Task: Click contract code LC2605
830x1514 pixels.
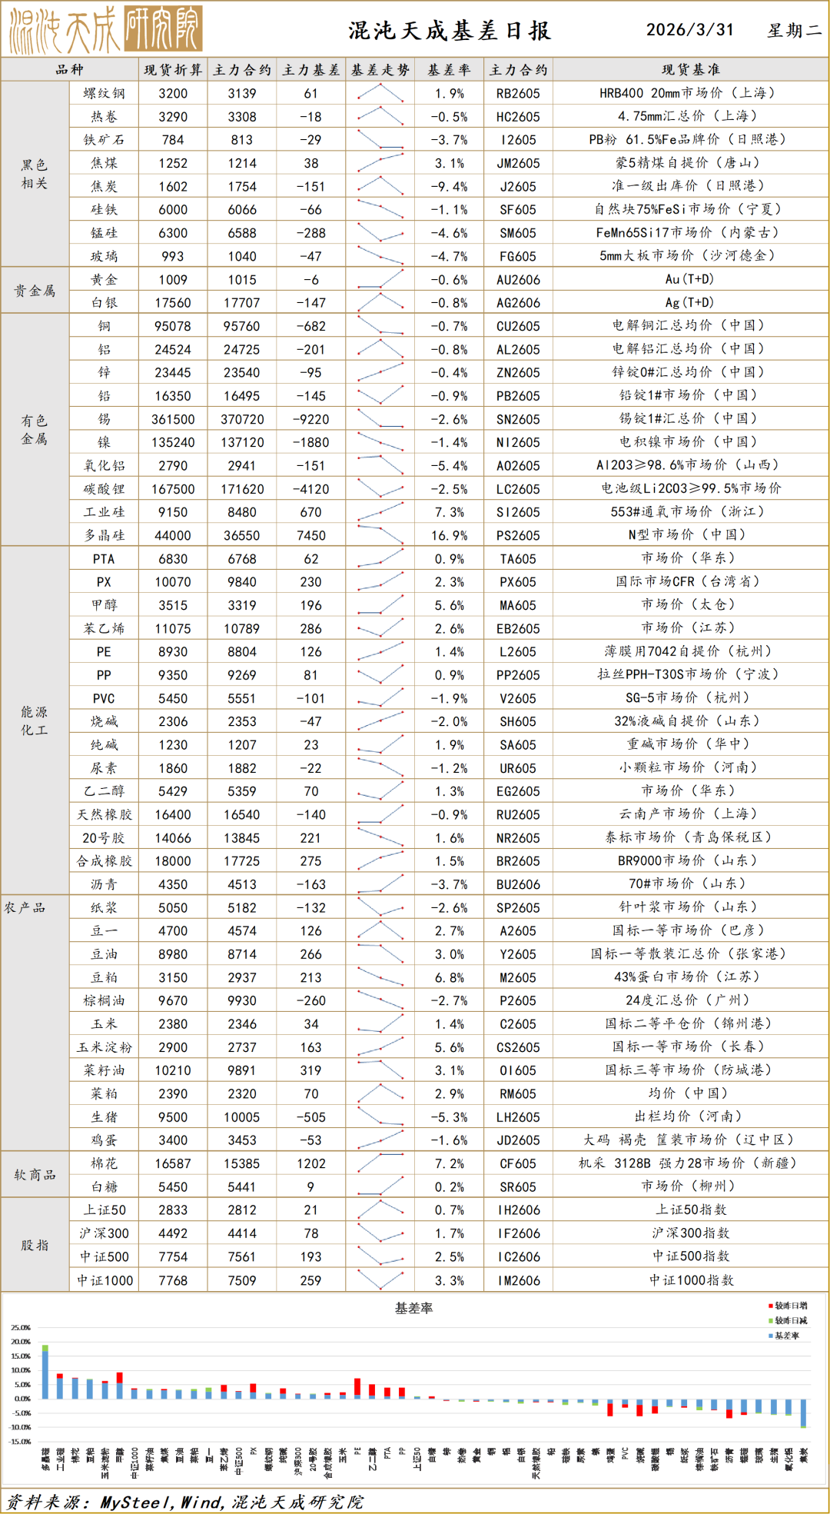Action: pyautogui.click(x=518, y=489)
